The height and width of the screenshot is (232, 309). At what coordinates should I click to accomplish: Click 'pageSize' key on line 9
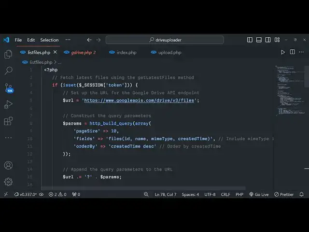point(87,131)
